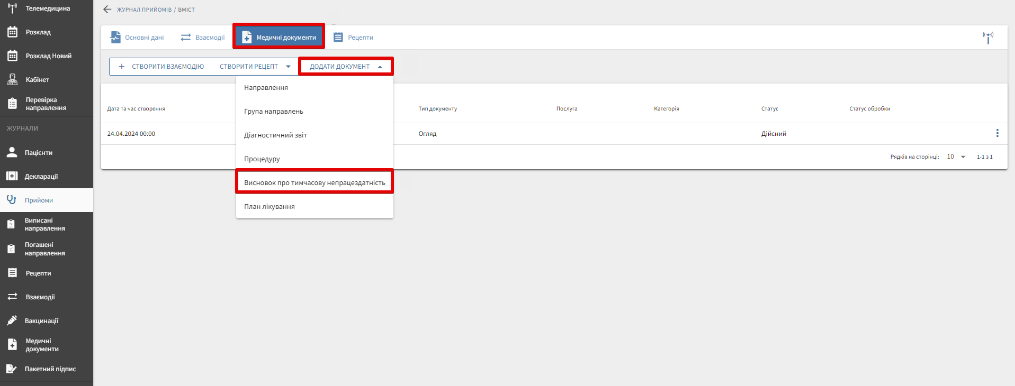Select Висновок про тимчасову непрацездатність option
1015x386 pixels.
coord(315,183)
